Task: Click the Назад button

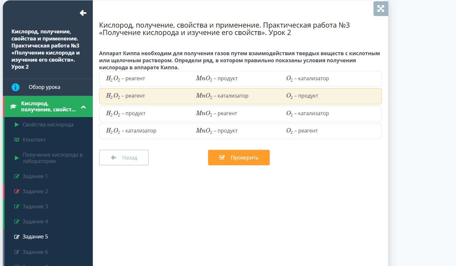Action: click(x=124, y=158)
